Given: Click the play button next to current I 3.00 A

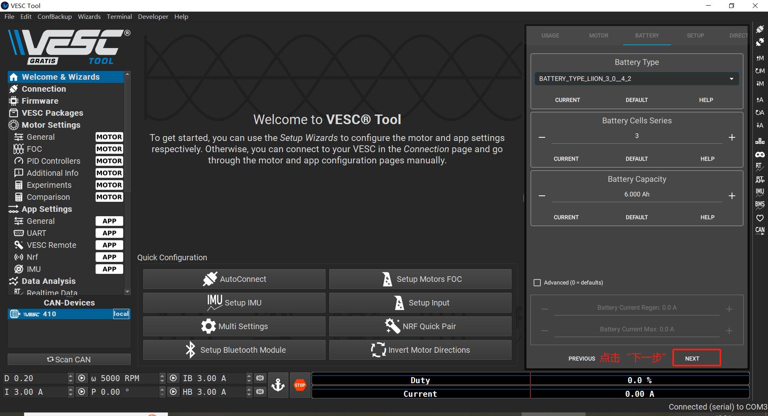Looking at the screenshot, I should click(x=82, y=392).
